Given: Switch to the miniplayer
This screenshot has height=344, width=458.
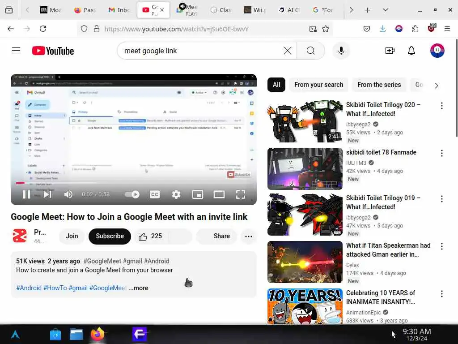Looking at the screenshot, I should 197,194.
